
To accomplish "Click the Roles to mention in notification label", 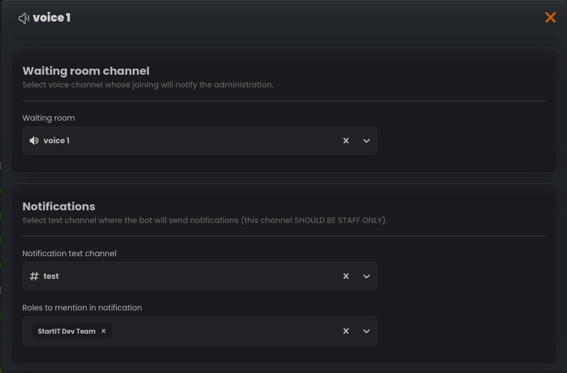I will pos(82,308).
